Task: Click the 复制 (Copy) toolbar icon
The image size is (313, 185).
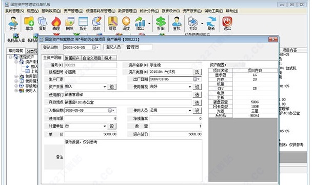Action: coord(43,24)
